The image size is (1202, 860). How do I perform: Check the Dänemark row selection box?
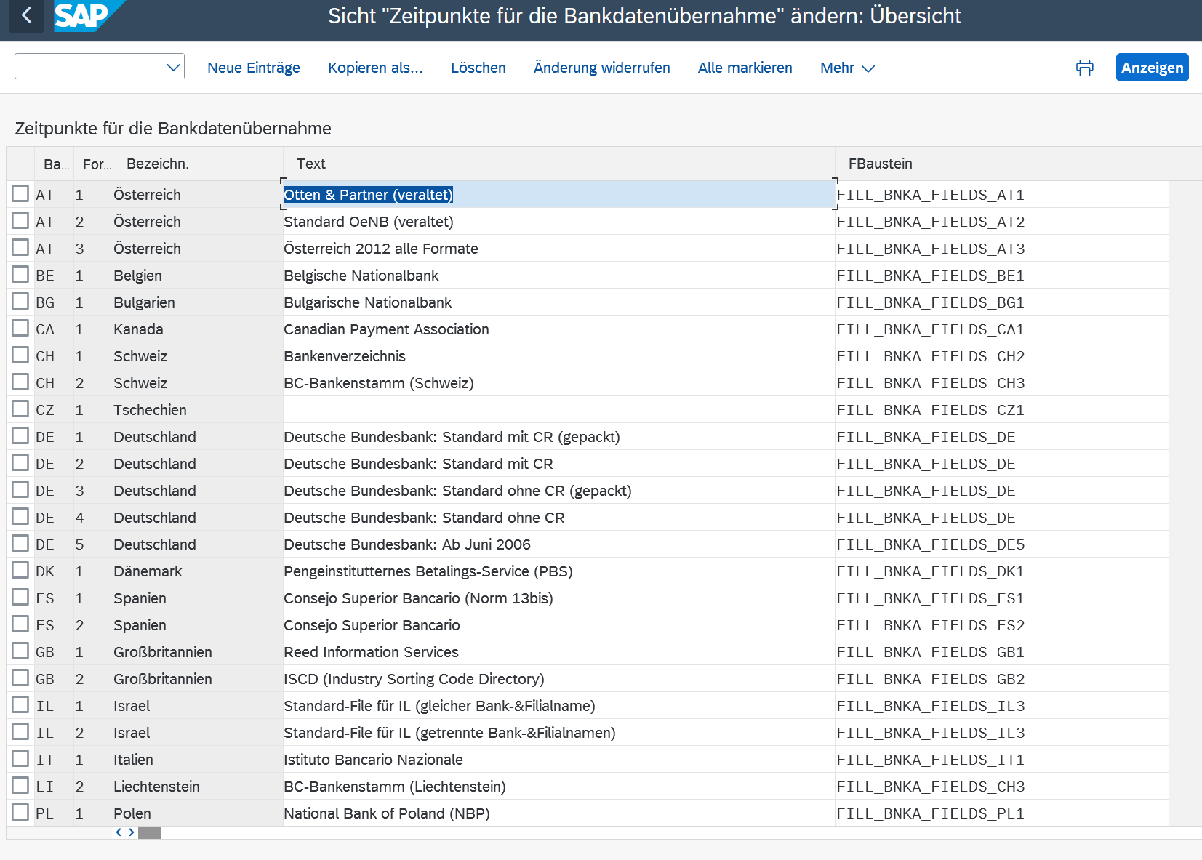(20, 571)
